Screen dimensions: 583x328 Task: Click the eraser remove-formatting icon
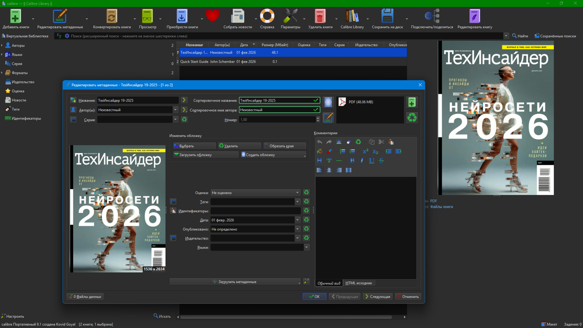coord(349,142)
